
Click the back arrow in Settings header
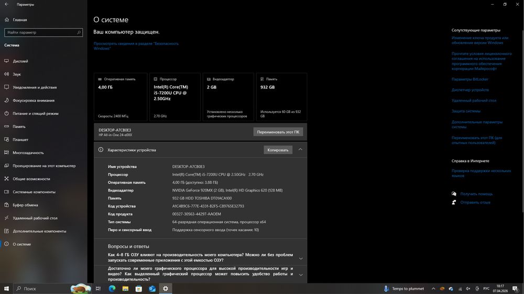coord(6,4)
